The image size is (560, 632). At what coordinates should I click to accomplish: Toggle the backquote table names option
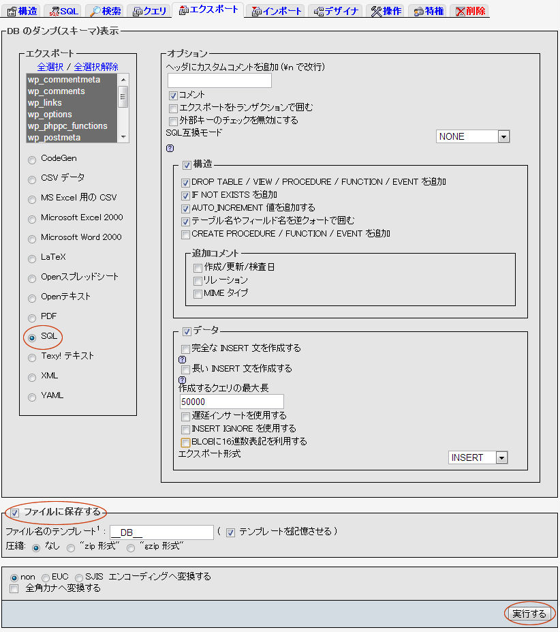[185, 222]
